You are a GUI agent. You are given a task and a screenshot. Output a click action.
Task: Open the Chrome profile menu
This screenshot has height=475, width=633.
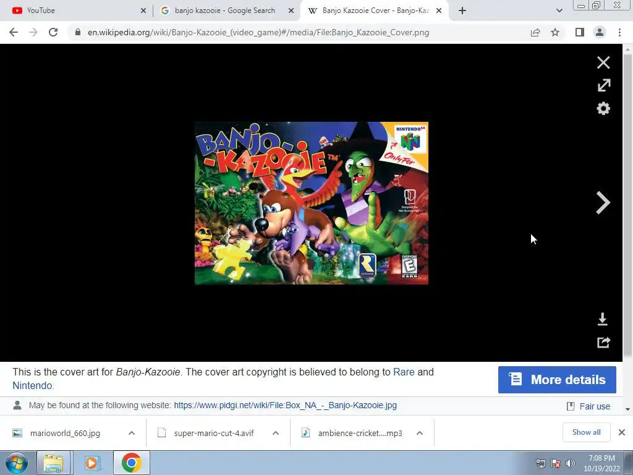600,32
